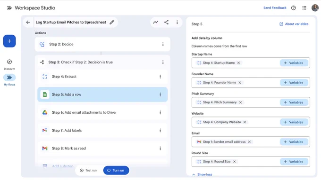Click the Workspace Studio logo icon
The width and height of the screenshot is (321, 180).
pyautogui.click(x=9, y=8)
